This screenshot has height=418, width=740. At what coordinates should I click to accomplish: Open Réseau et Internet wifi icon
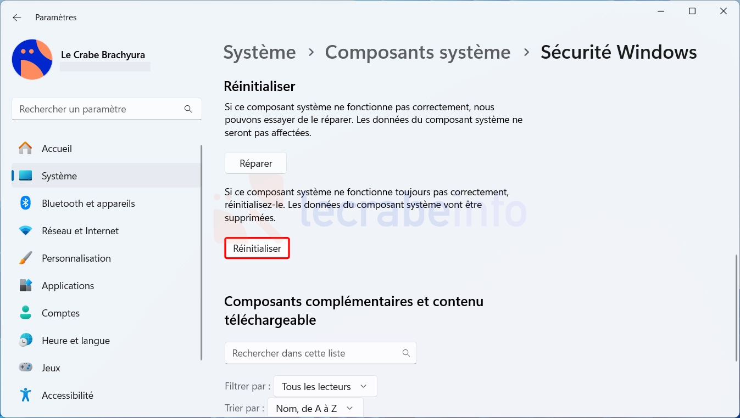pyautogui.click(x=25, y=231)
